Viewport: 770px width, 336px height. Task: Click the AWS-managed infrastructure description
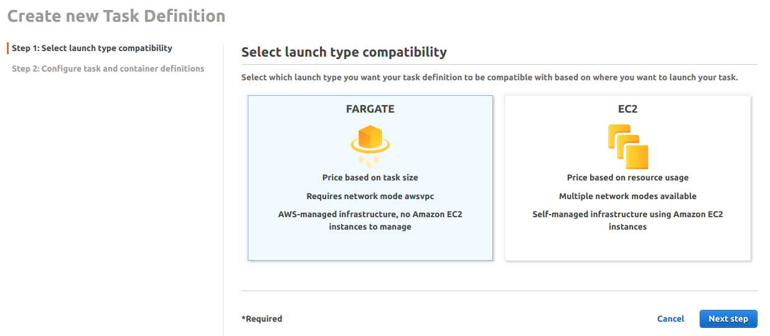pos(370,220)
